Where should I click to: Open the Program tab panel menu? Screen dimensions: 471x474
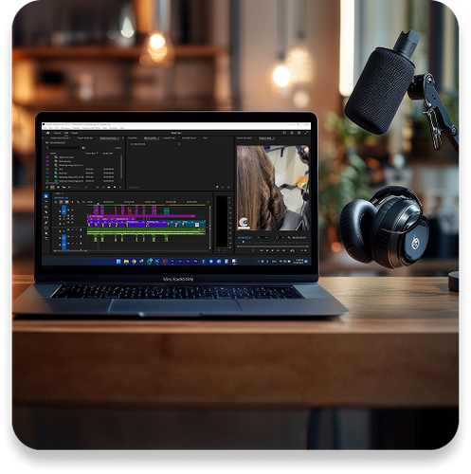273,138
